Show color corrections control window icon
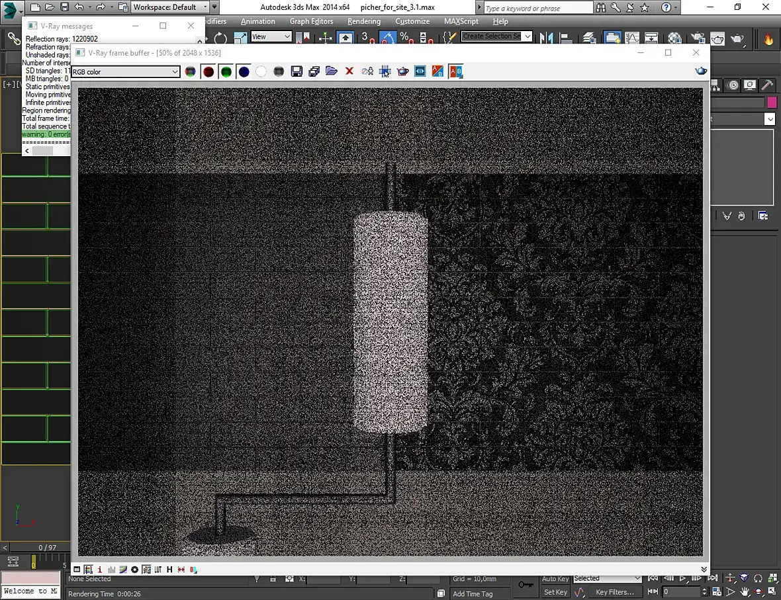Image resolution: width=781 pixels, height=600 pixels. coord(77,570)
